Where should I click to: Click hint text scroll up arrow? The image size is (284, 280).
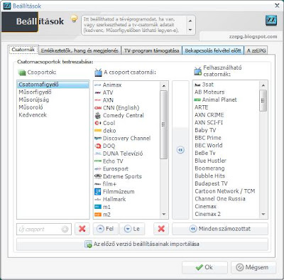(190, 21)
